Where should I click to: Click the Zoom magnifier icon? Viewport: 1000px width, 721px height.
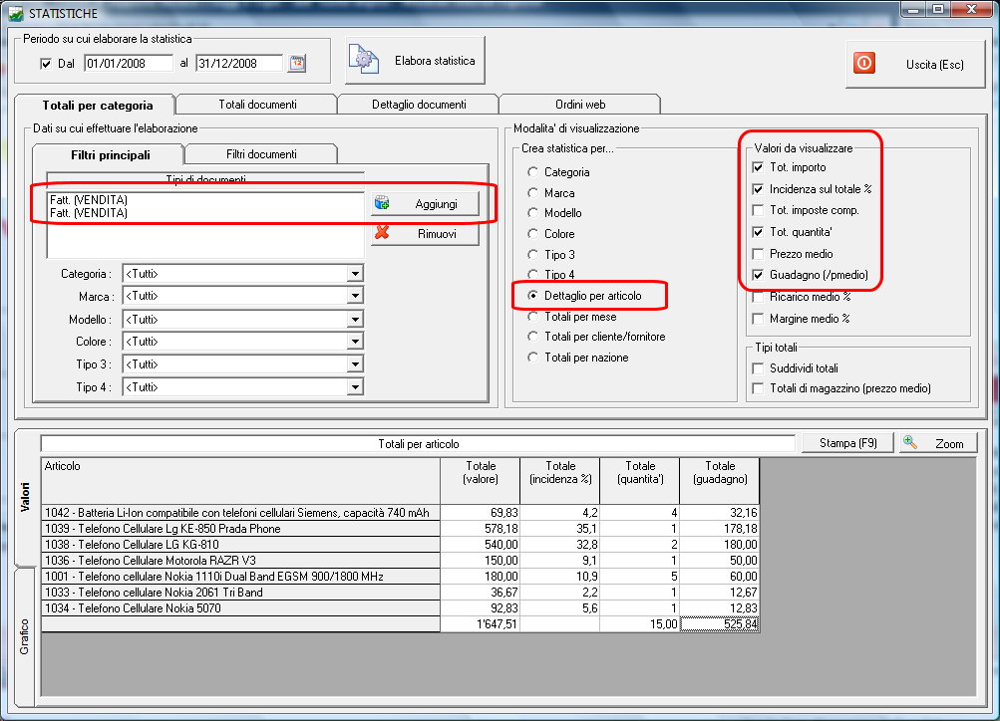coord(910,442)
